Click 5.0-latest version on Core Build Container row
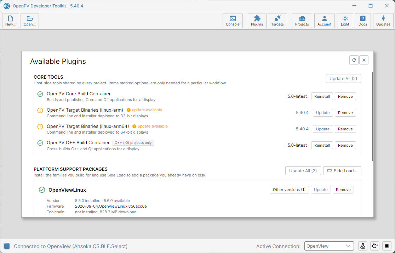The height and width of the screenshot is (253, 395). [297, 96]
